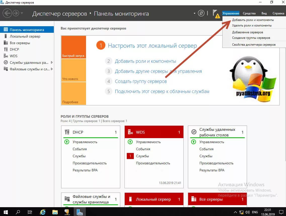Open Создать группу серверов link
This screenshot has width=286, height=216.
tap(141, 81)
